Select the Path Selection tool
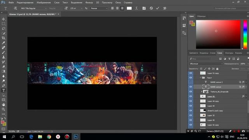Image resolution: width=249 pixels, height=140 pixels. coord(4,95)
